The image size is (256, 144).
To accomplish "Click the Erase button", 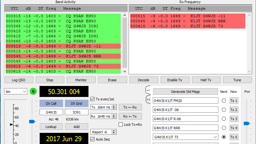I will click(x=112, y=80).
